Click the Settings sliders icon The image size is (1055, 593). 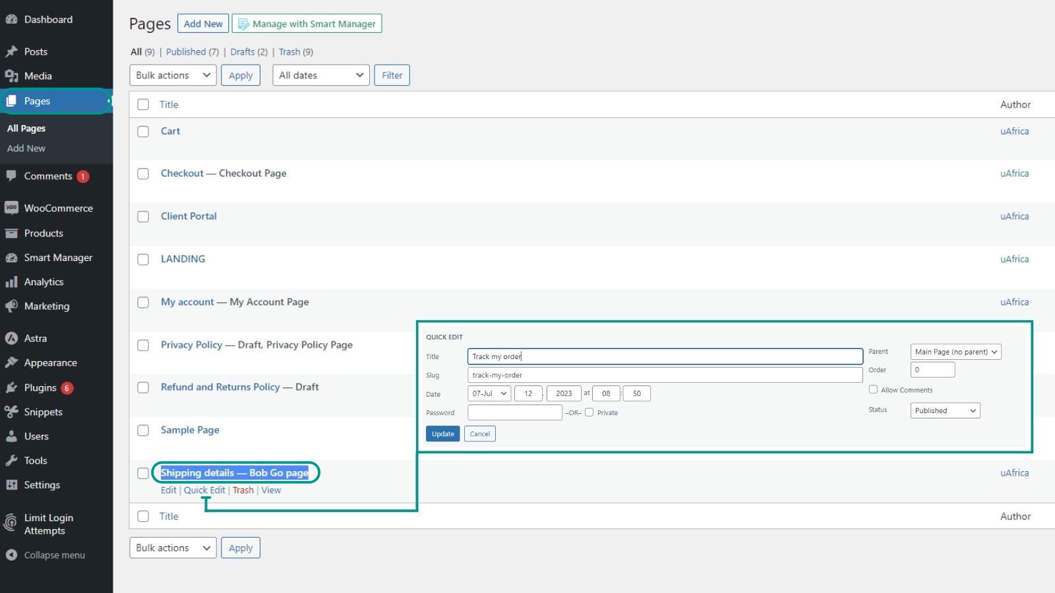click(11, 485)
